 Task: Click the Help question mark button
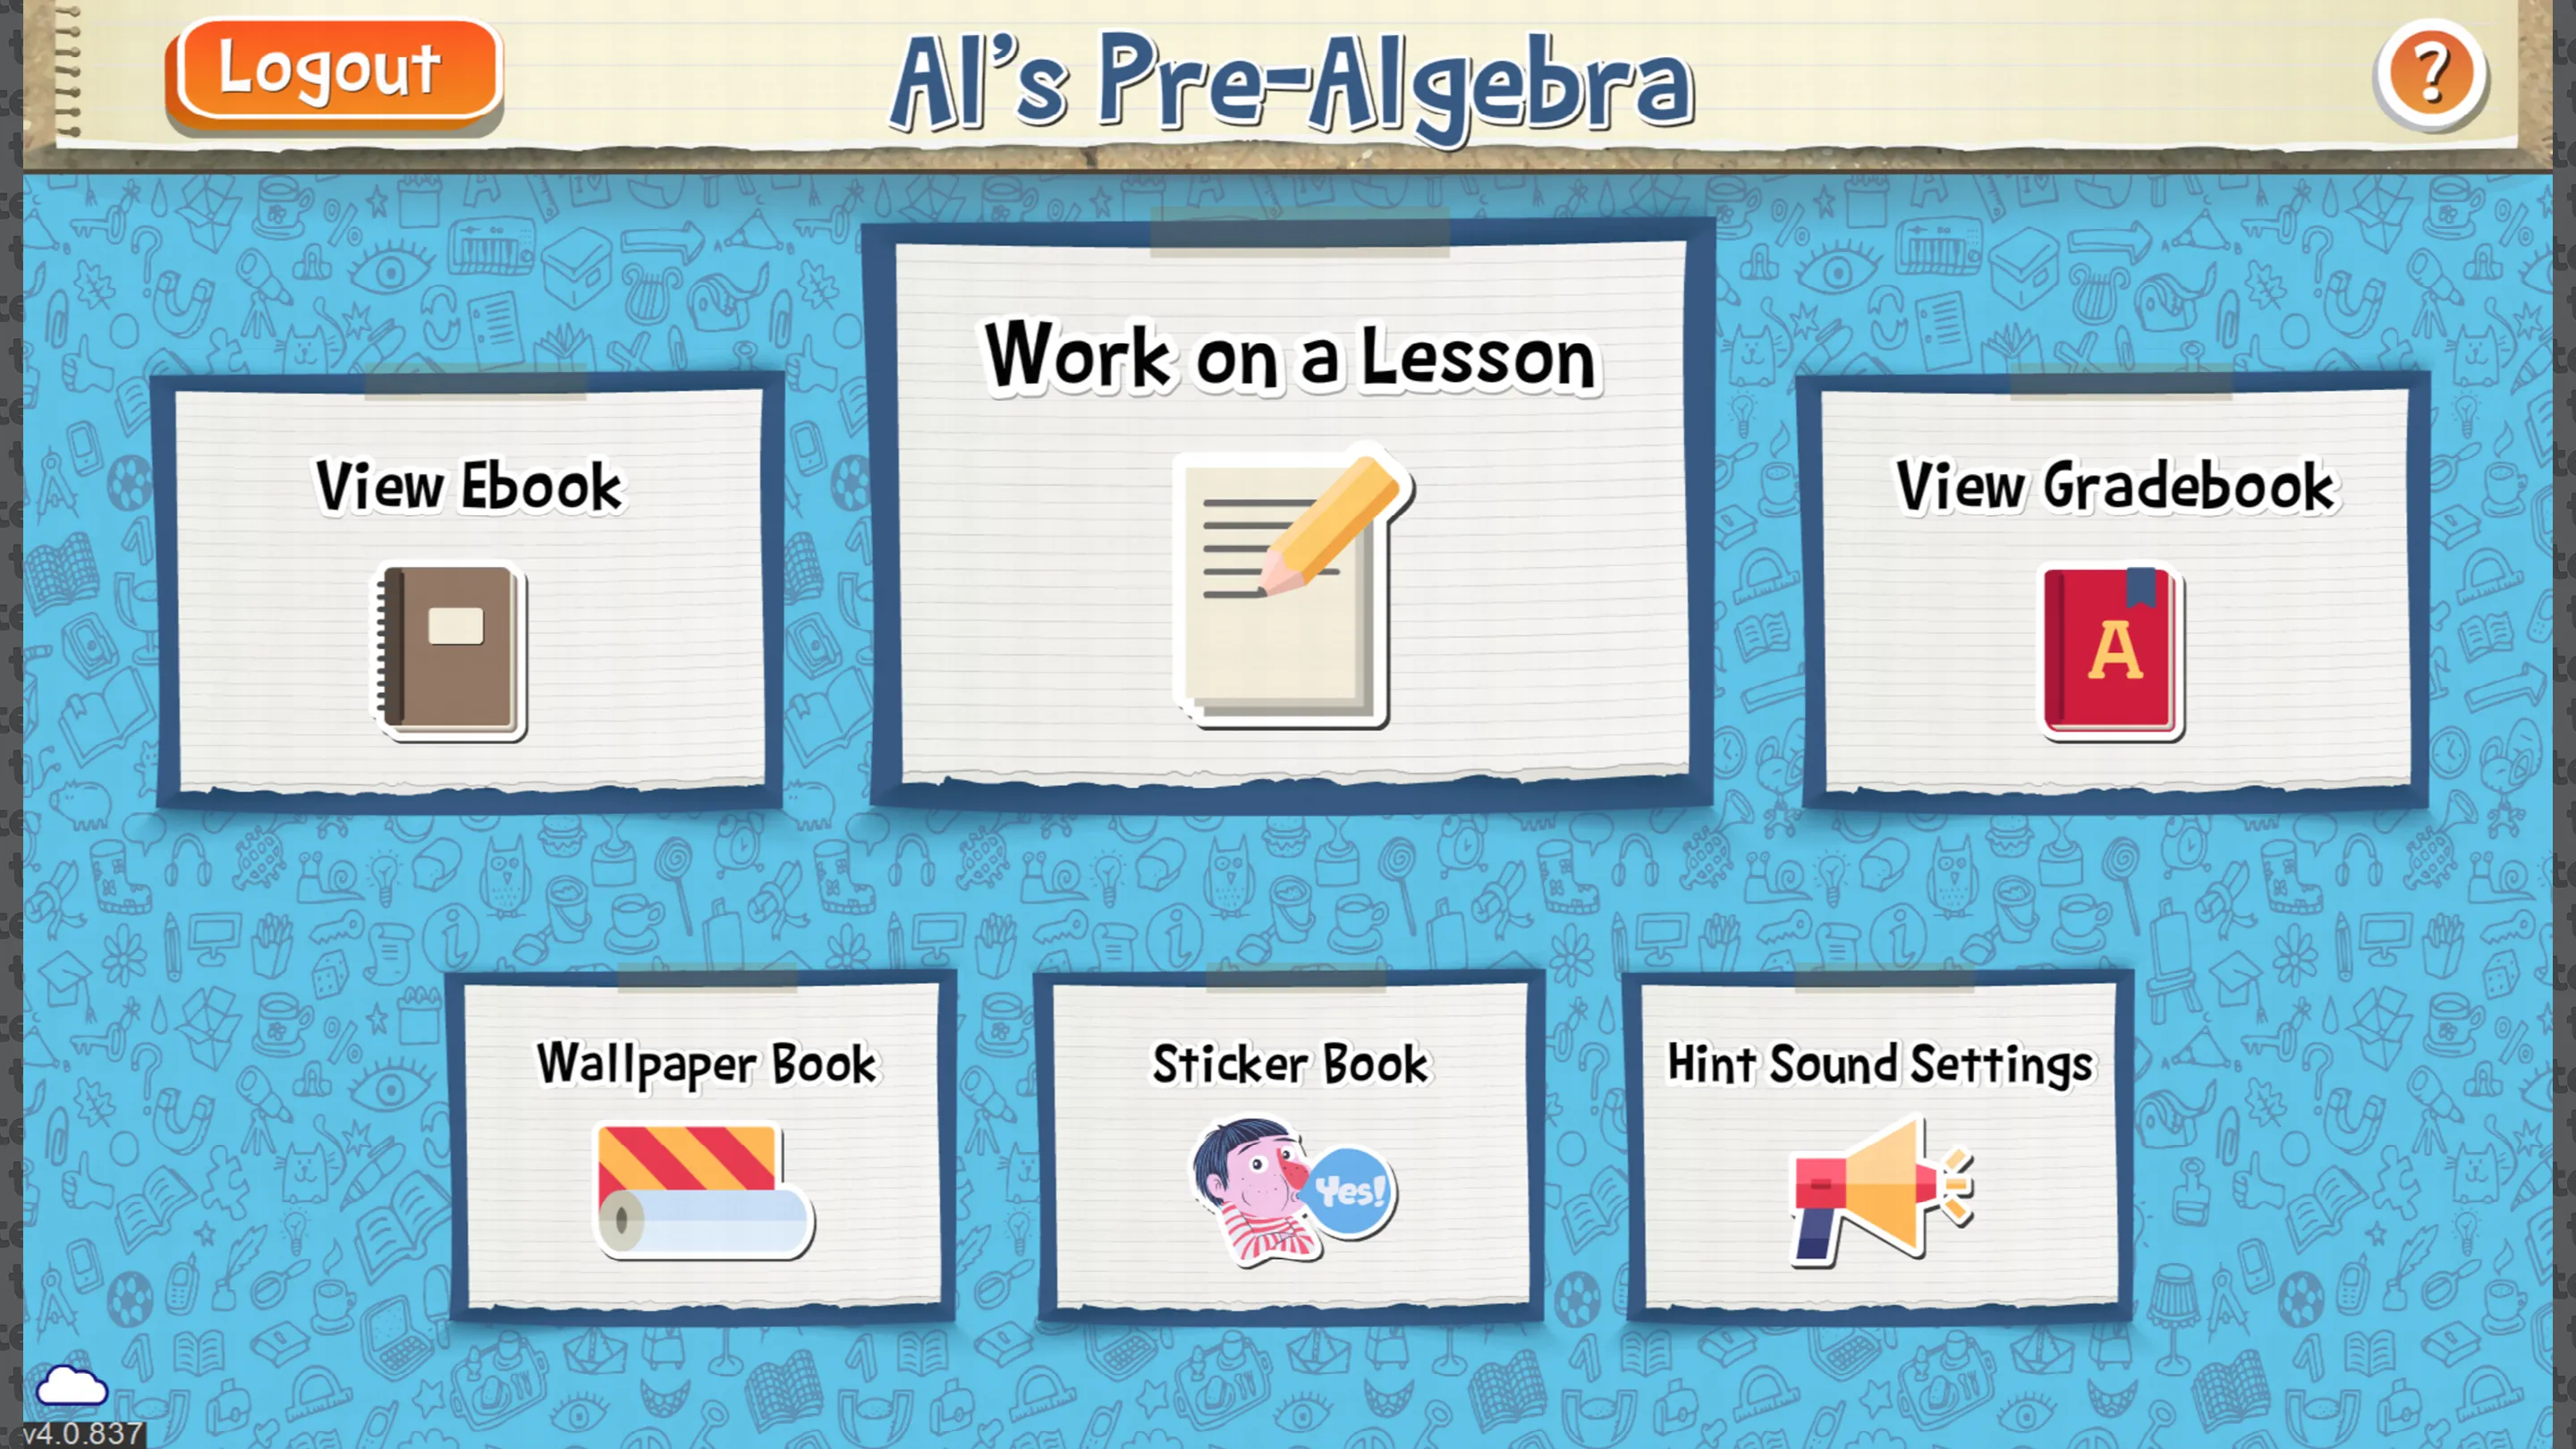tap(2429, 72)
